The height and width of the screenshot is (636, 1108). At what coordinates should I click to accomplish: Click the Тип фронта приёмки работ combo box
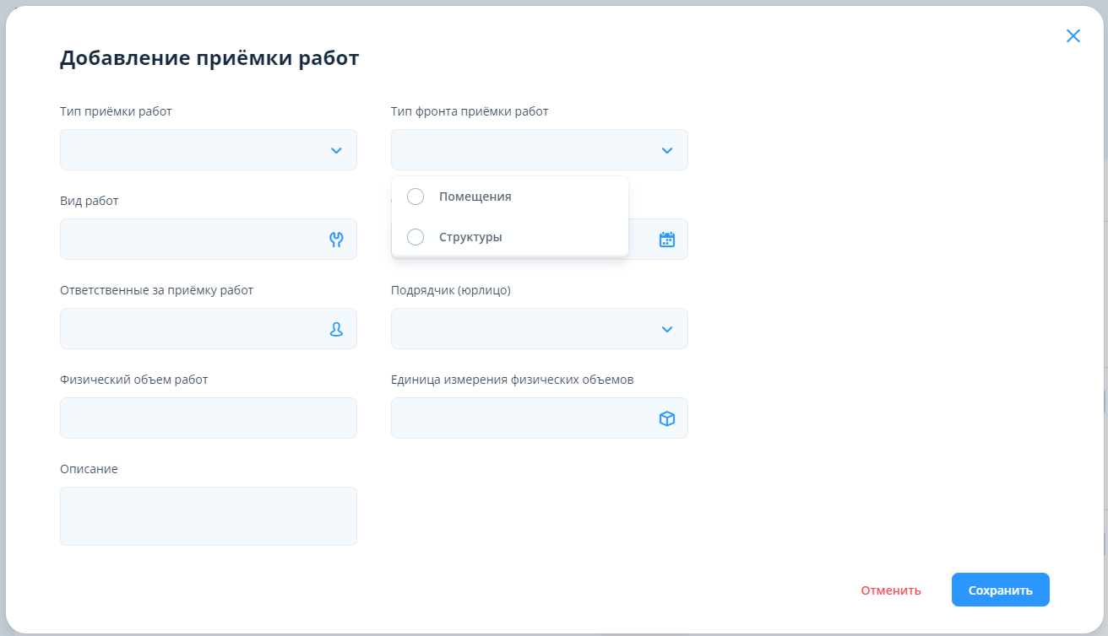(x=519, y=150)
